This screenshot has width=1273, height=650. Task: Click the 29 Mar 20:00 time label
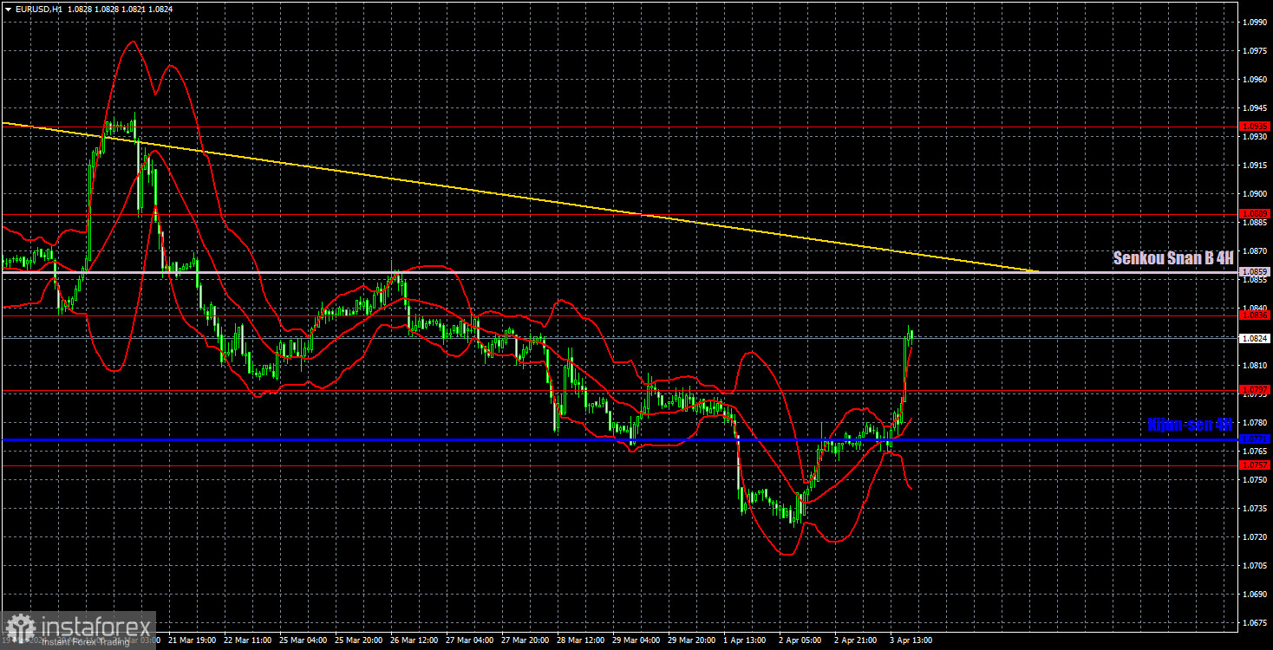(691, 640)
